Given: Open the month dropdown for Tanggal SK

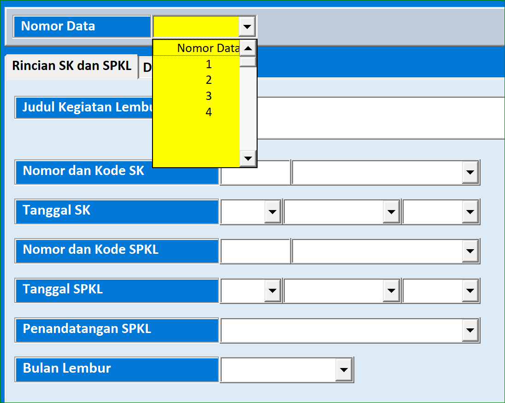Looking at the screenshot, I should [391, 211].
